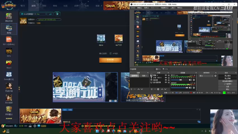
Task: Open the scene transition dropdown in OBS
Action: pos(206,76)
